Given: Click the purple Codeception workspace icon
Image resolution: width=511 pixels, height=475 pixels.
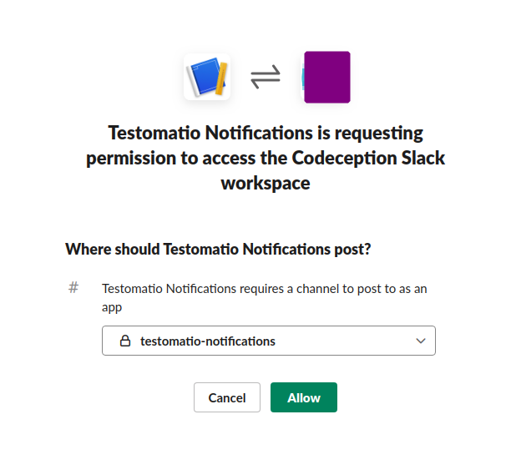Looking at the screenshot, I should (326, 77).
